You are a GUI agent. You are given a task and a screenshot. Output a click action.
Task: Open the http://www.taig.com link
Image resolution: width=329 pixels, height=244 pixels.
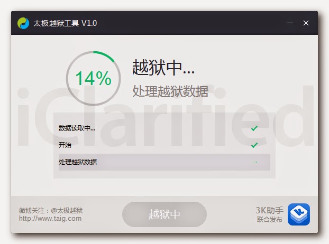pyautogui.click(x=50, y=219)
